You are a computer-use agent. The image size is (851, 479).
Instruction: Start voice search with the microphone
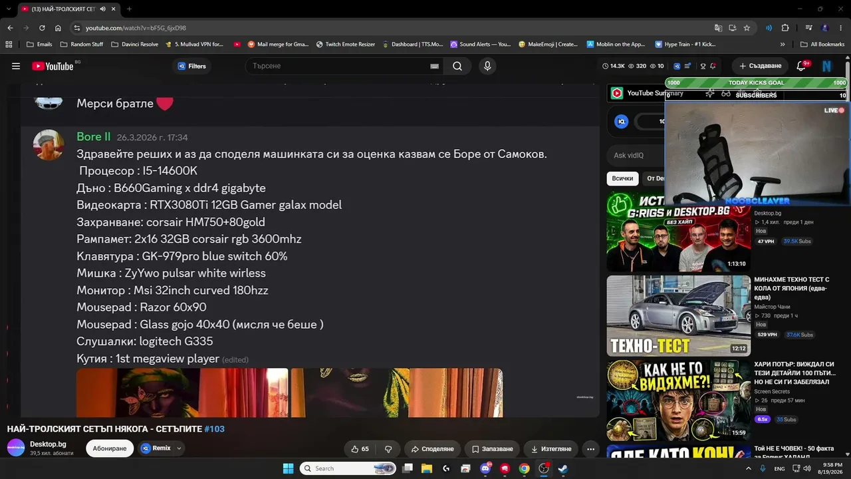tap(487, 66)
